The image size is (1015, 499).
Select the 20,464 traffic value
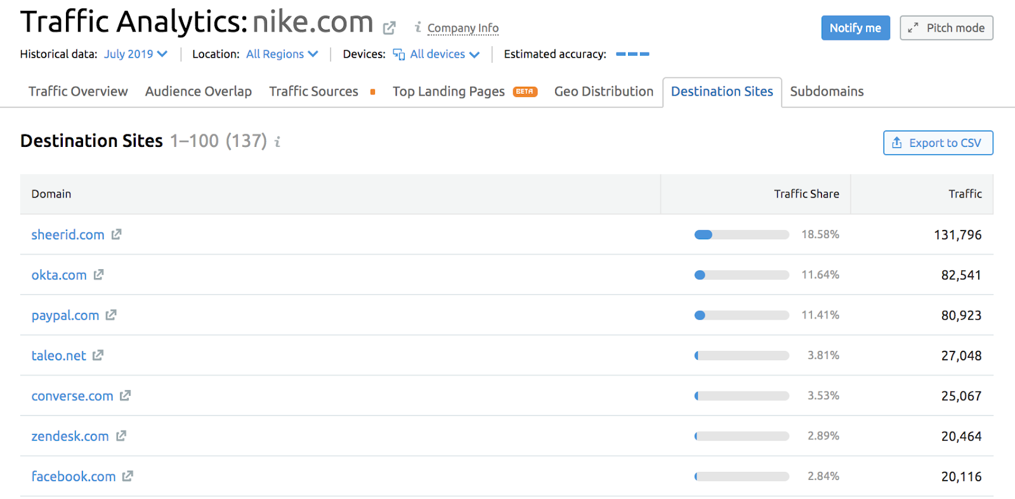(961, 436)
